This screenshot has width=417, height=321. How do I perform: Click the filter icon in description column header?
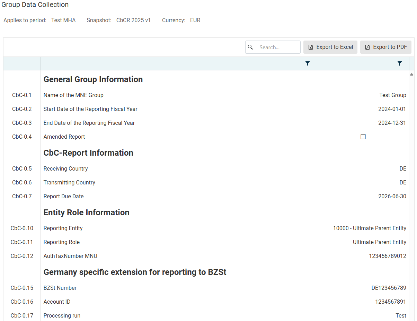(307, 63)
